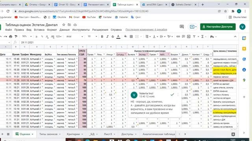Switch to the Типы звонков sheet tab
This screenshot has width=252, height=141.
[48, 134]
